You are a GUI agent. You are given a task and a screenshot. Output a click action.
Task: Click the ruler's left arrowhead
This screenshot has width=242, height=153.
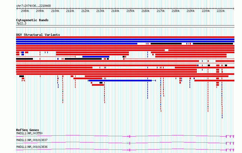[x=17, y=8]
